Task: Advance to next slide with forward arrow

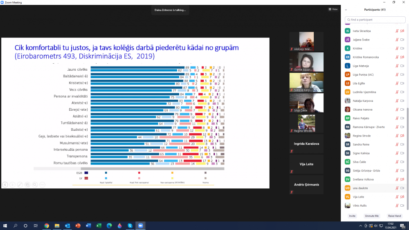Action: point(12,185)
